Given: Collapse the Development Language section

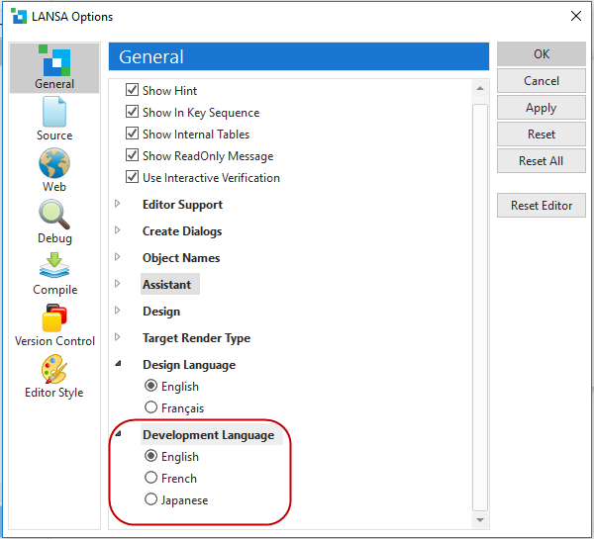Looking at the screenshot, I should 118,434.
